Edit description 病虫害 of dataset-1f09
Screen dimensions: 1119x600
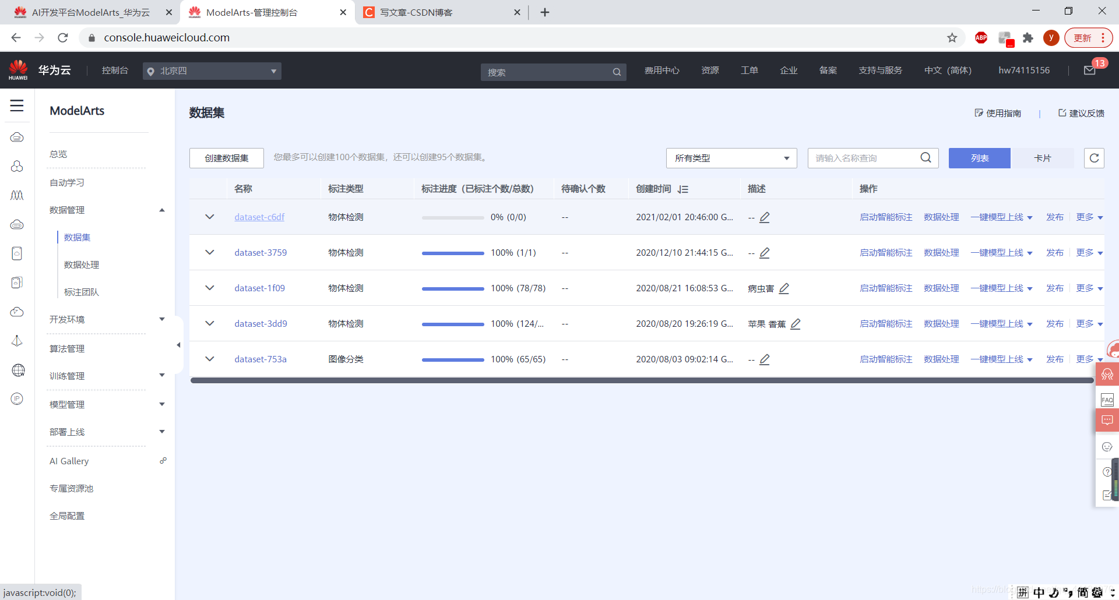(x=784, y=288)
